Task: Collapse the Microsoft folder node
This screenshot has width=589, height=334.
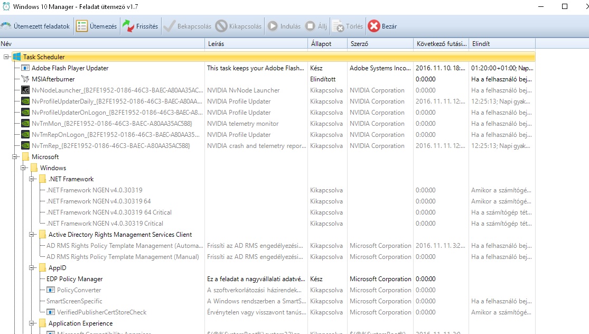Action: [x=15, y=156]
